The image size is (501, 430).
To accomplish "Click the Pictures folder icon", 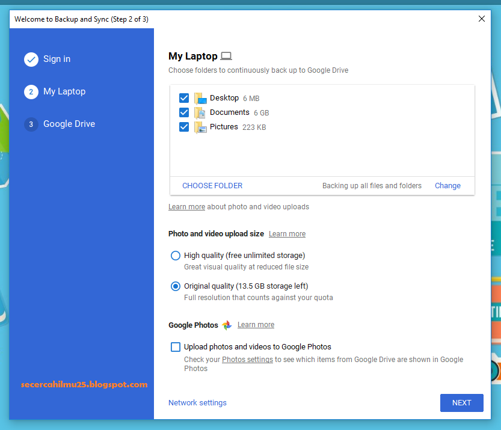I will [200, 127].
